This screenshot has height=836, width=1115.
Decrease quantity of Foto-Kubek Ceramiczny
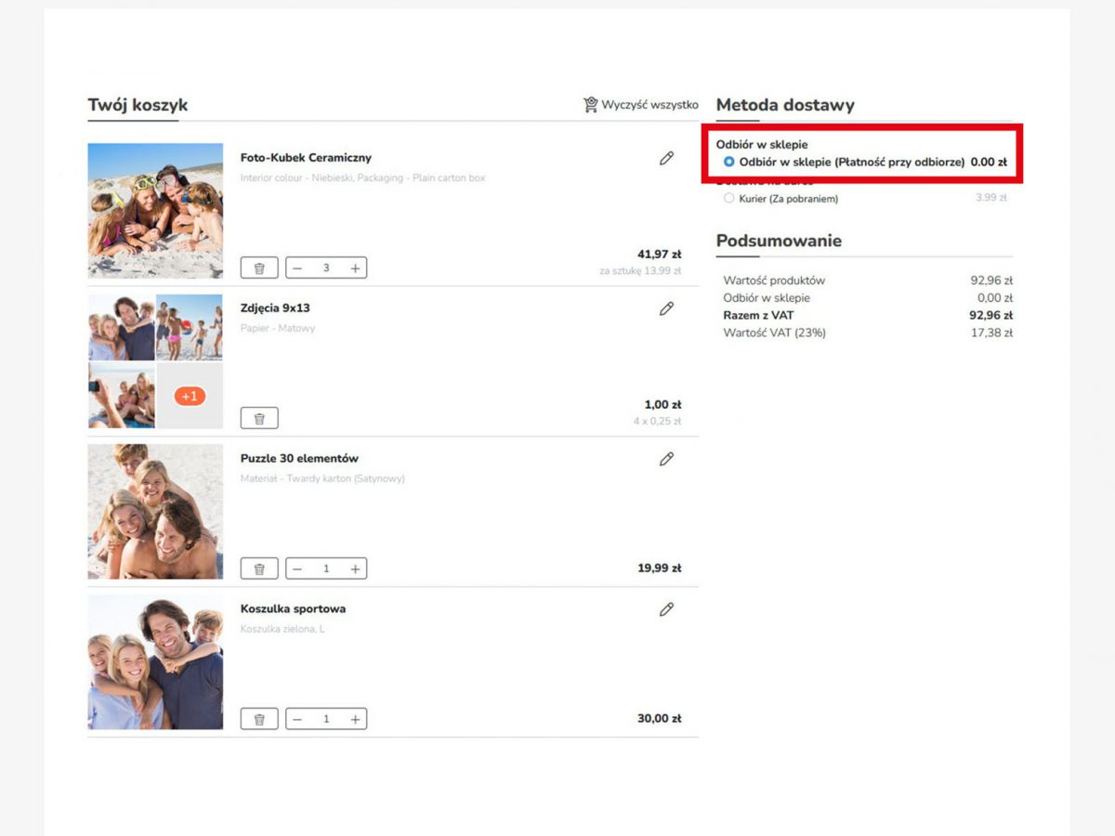[297, 268]
